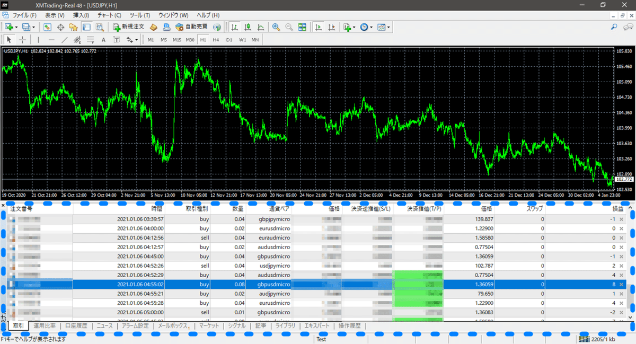Switch chart to line chart display
Screen dimensions: 636x344
[260, 27]
